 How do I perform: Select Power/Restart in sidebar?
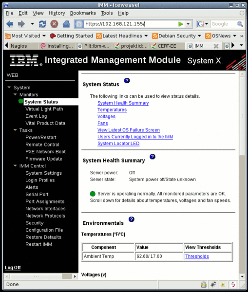[x=41, y=137]
